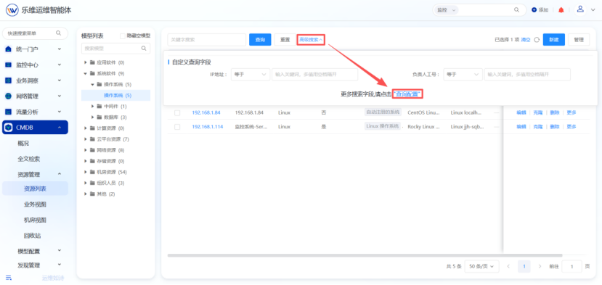Viewport: 602px width, 285px height.
Task: Check the row checkbox for 192.168.1.84
Action: click(x=177, y=113)
